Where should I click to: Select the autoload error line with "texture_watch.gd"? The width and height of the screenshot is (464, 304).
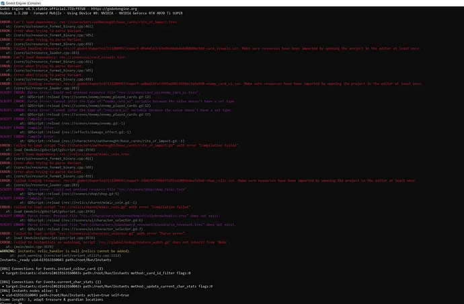coord(115,242)
